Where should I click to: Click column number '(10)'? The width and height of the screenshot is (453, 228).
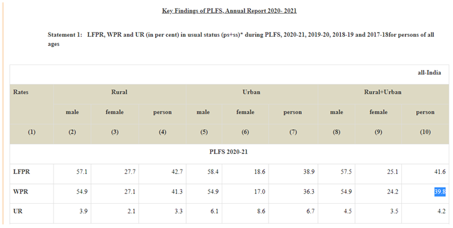[425, 132]
